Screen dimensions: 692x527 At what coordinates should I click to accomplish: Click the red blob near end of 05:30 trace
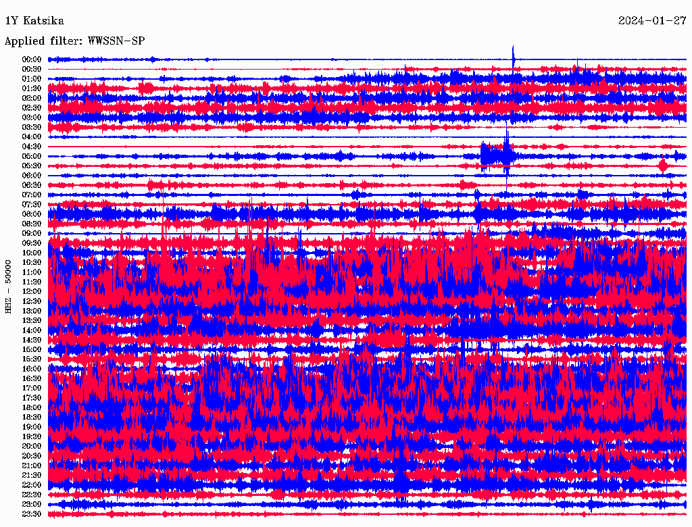click(x=662, y=166)
